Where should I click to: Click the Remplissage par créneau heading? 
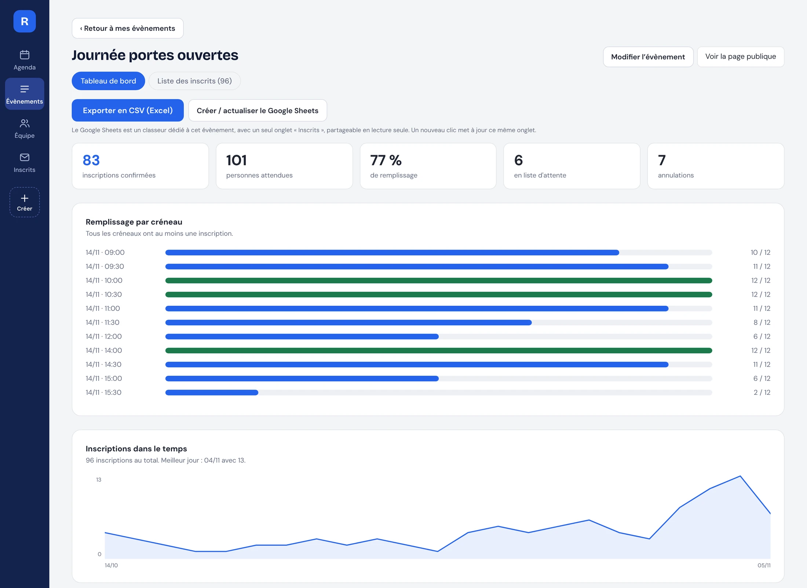134,222
